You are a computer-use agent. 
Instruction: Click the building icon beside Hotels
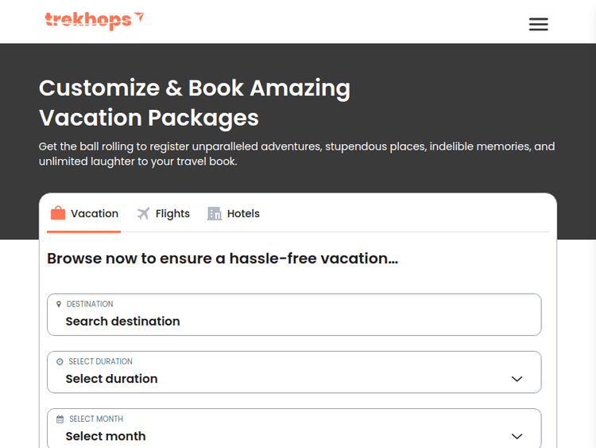pos(215,213)
